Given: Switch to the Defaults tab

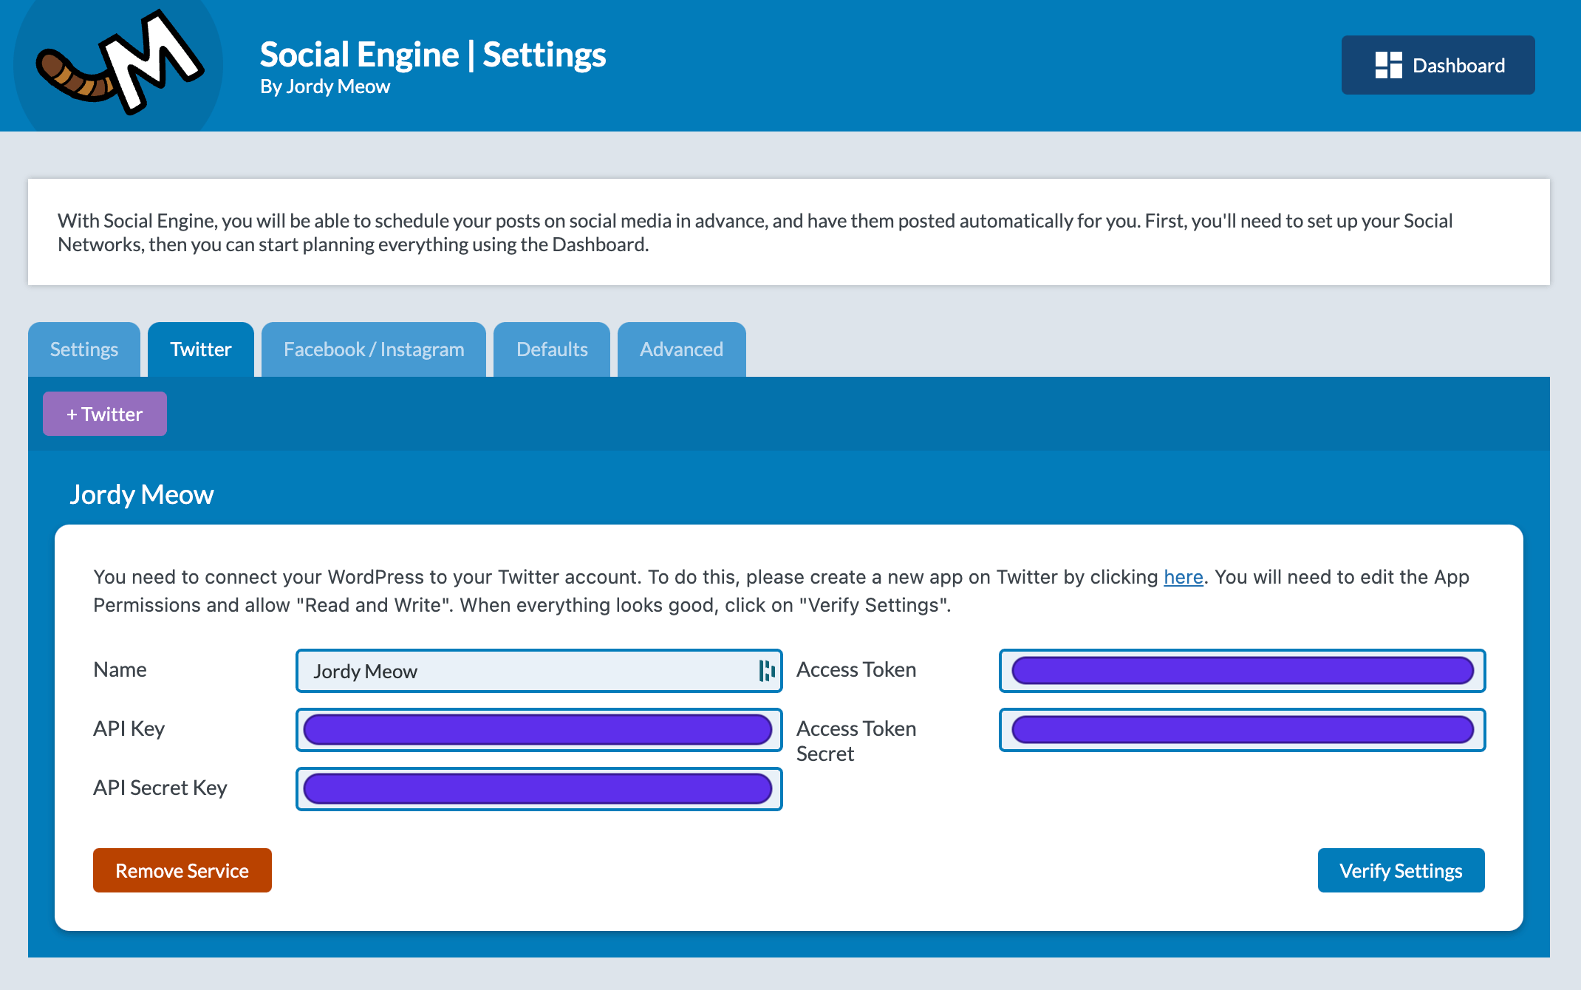Looking at the screenshot, I should (x=552, y=349).
